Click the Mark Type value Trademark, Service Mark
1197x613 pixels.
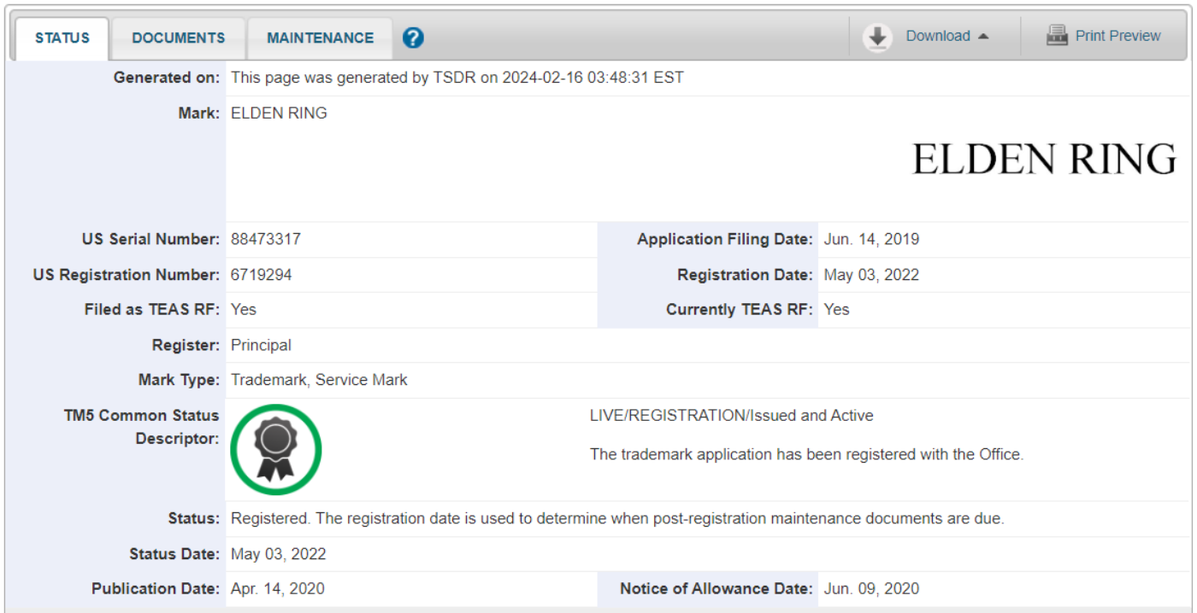tap(319, 380)
